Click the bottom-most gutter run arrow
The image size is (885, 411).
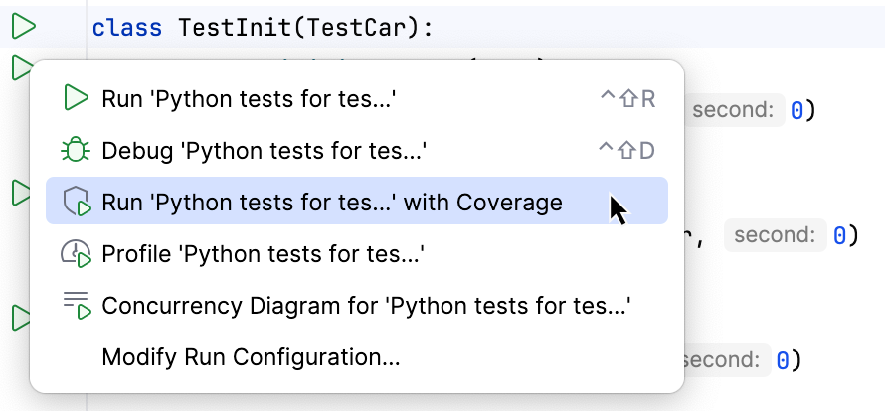pos(20,318)
